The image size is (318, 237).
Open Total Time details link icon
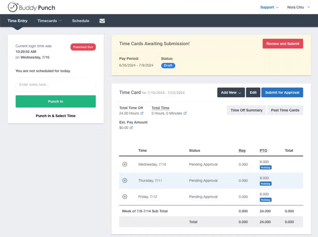pos(185,113)
